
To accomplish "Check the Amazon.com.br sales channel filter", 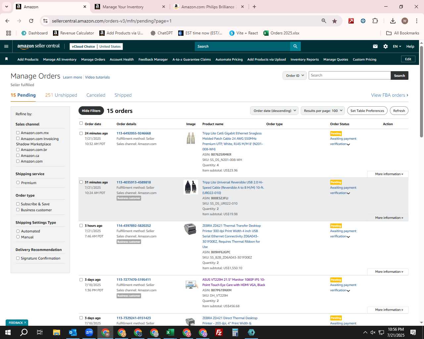I will tap(18, 150).
